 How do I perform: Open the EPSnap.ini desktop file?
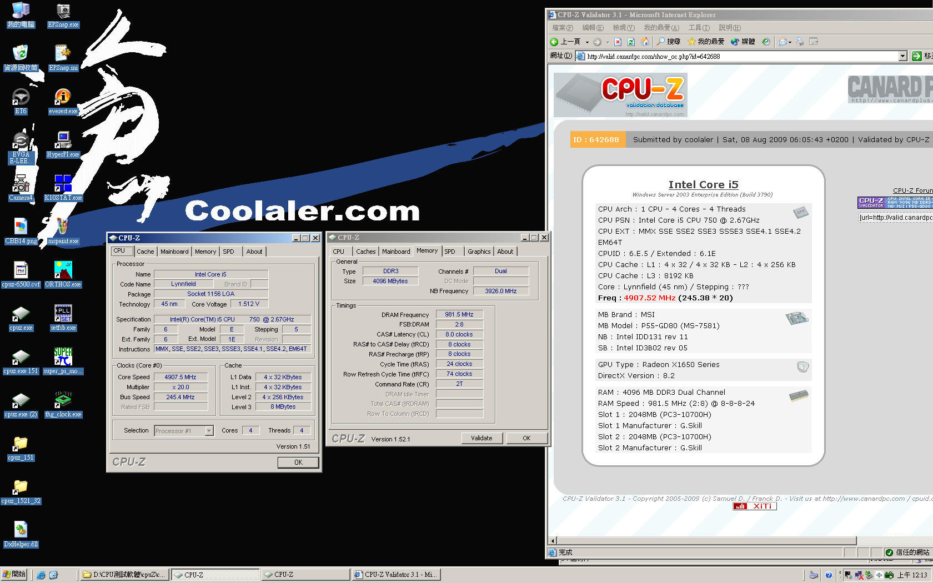pyautogui.click(x=63, y=59)
